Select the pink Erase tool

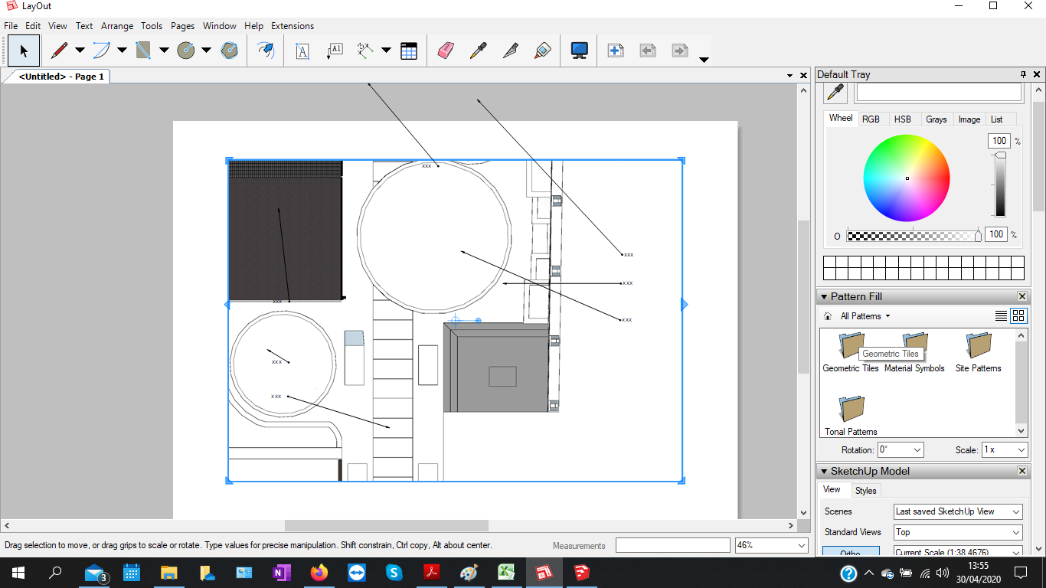coord(446,51)
